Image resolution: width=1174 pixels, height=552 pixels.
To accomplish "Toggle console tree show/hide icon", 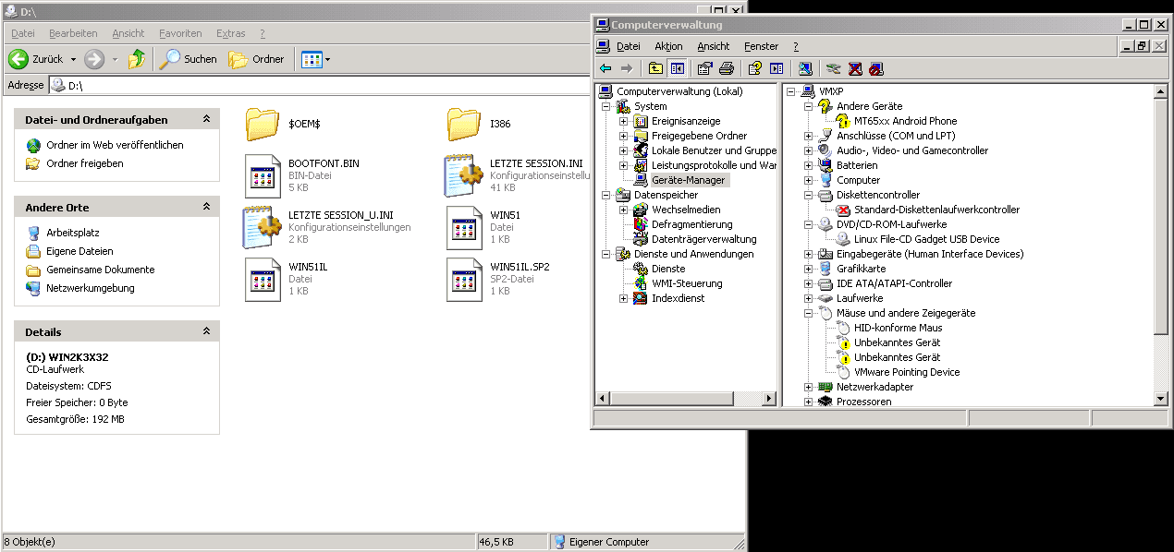I will click(678, 68).
